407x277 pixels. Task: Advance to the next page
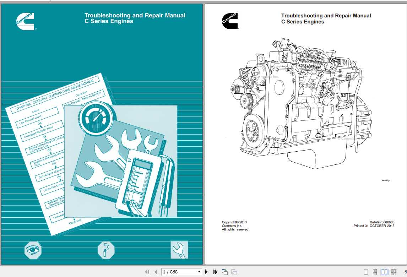pyautogui.click(x=207, y=272)
